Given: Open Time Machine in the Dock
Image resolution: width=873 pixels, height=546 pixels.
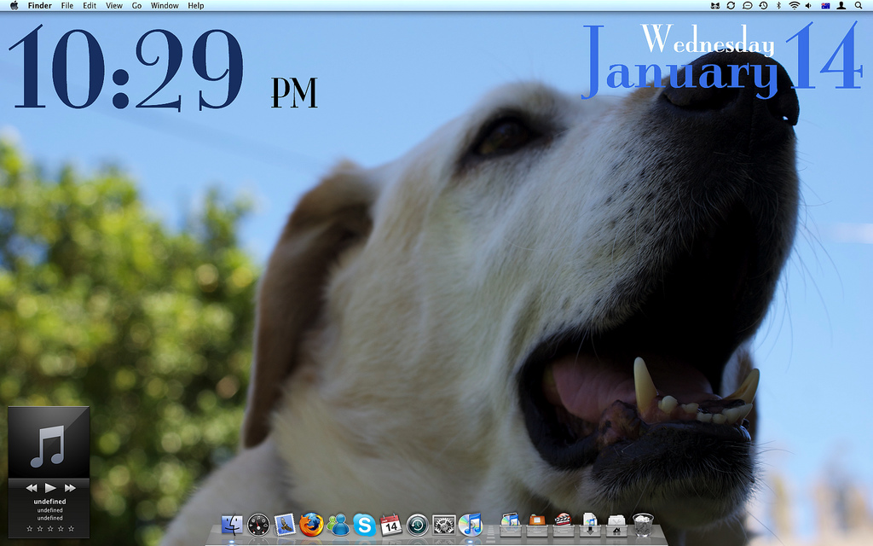Looking at the screenshot, I should click(418, 525).
